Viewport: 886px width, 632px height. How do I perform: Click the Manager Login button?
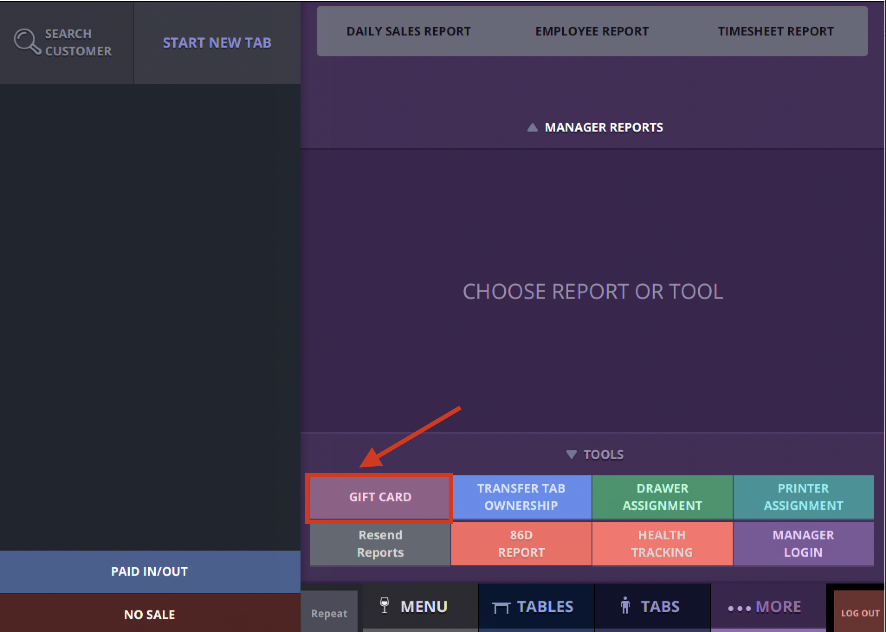[803, 544]
